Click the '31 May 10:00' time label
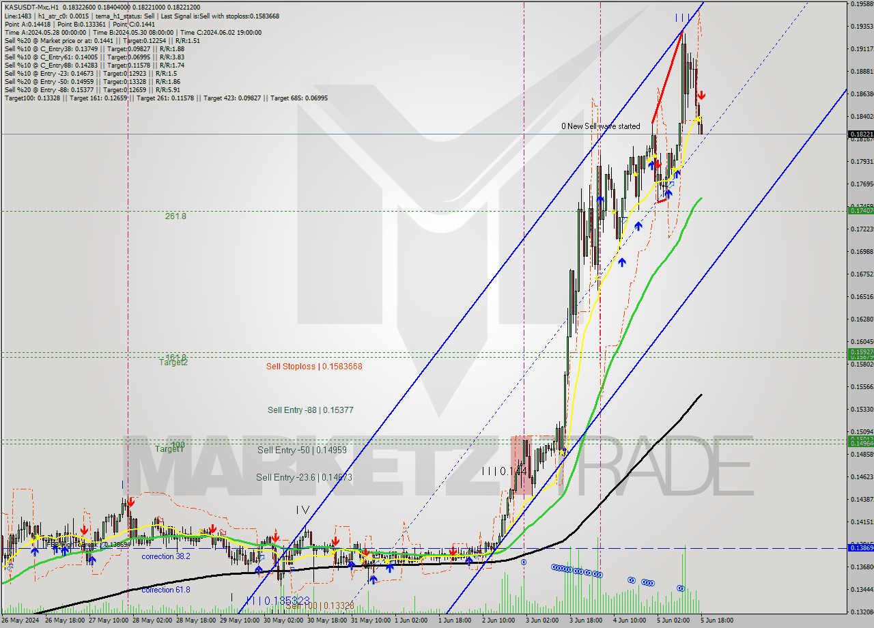This screenshot has width=874, height=628. [x=370, y=620]
